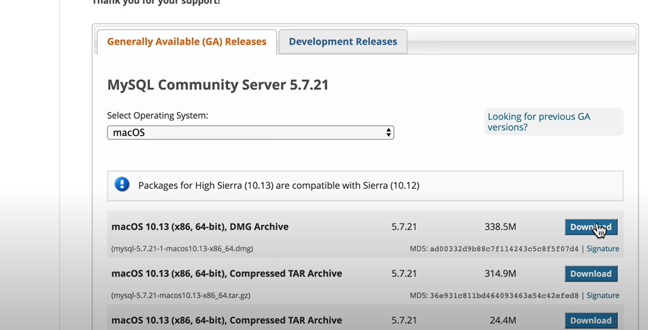Image resolution: width=648 pixels, height=330 pixels.
Task: Click the 'Select Operating System:' label
Action: click(157, 116)
